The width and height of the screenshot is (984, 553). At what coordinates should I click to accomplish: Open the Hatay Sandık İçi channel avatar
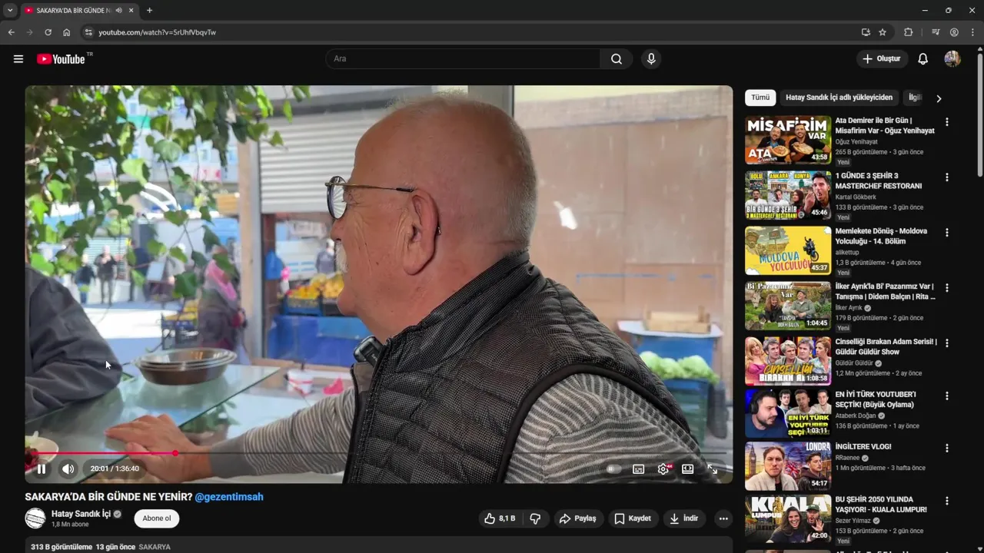[35, 518]
